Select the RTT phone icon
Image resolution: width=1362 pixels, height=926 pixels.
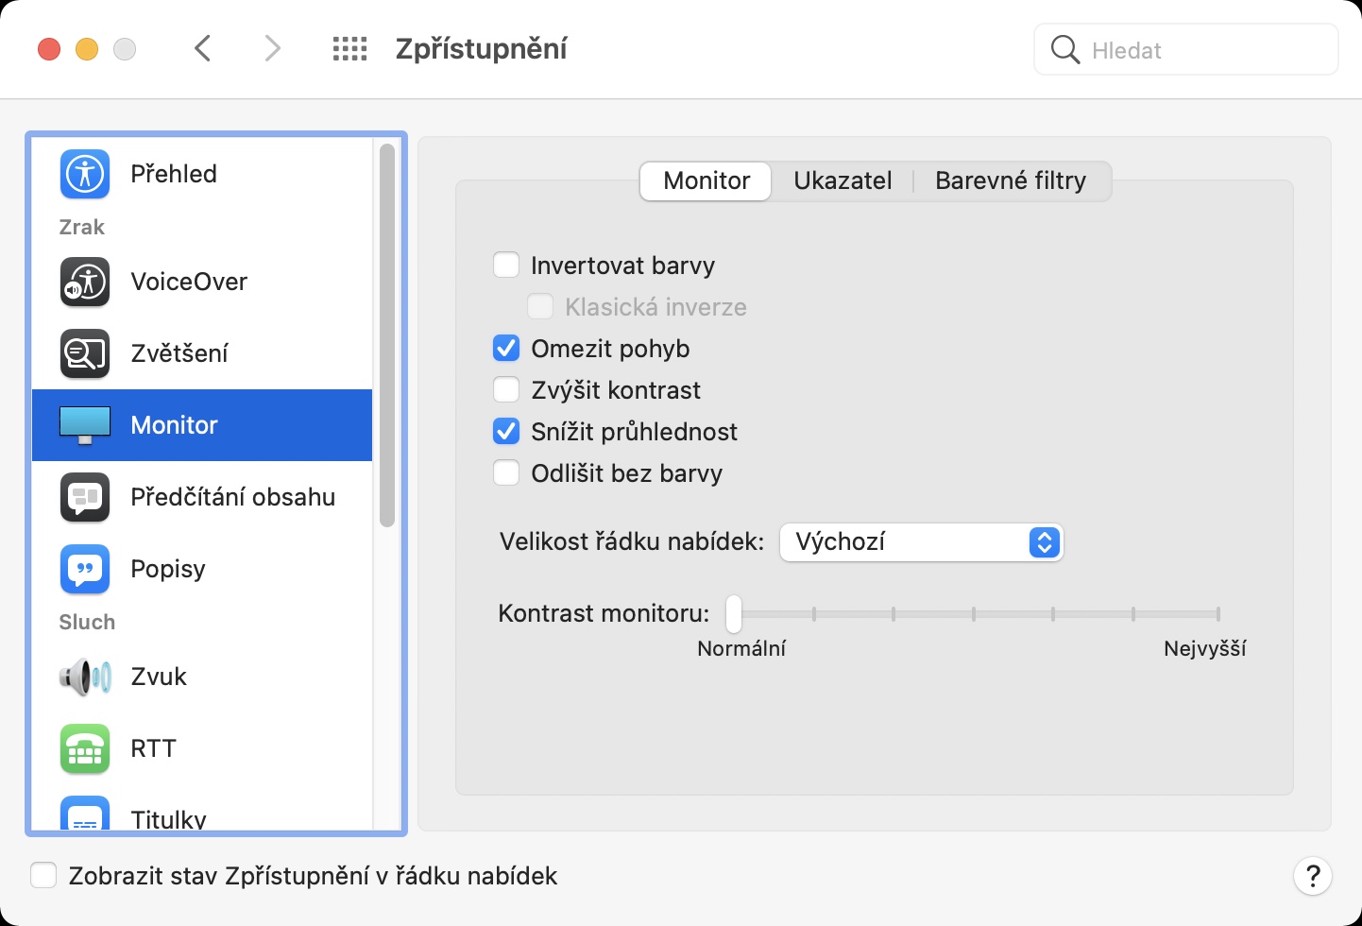click(85, 748)
